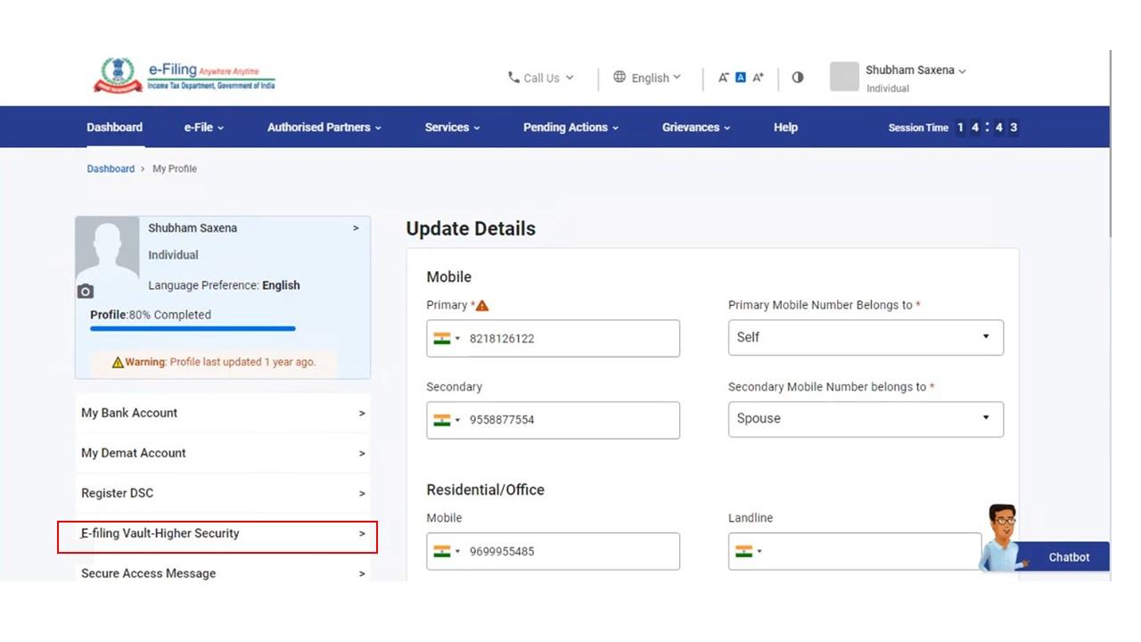The width and height of the screenshot is (1141, 642).
Task: Open the Pending Actions menu
Action: [x=570, y=128]
